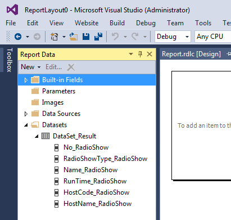
Task: Click the field icon beside HostName_RadioShow
Action: click(56, 204)
